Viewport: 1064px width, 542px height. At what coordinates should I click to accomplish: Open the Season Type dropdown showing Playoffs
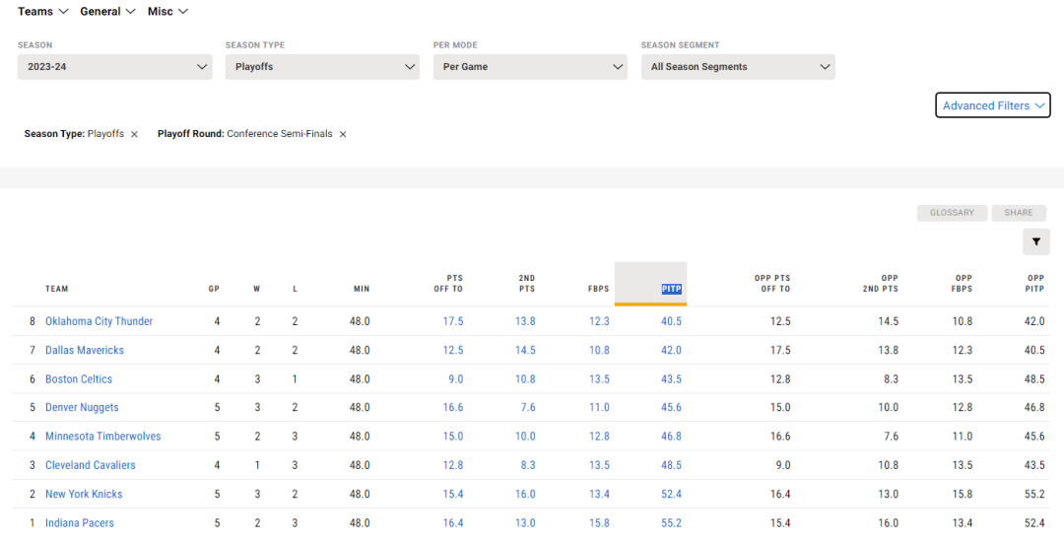(322, 67)
